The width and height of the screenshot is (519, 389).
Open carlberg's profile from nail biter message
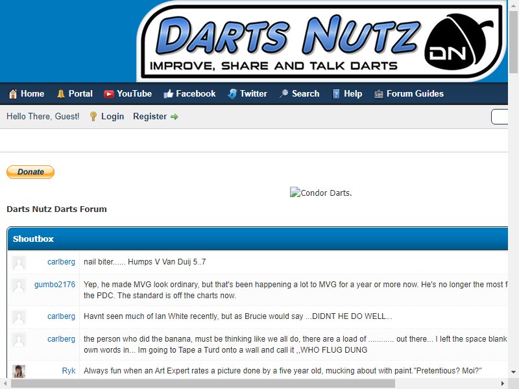tap(61, 262)
